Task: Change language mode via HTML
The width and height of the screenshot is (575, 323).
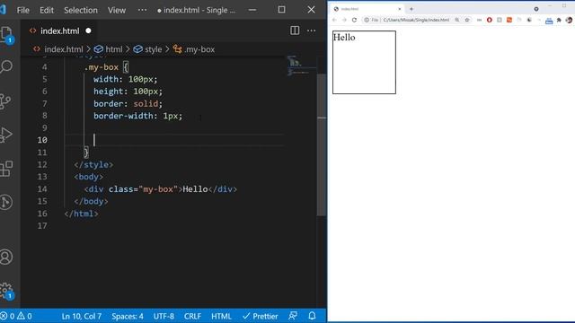Action: click(221, 316)
